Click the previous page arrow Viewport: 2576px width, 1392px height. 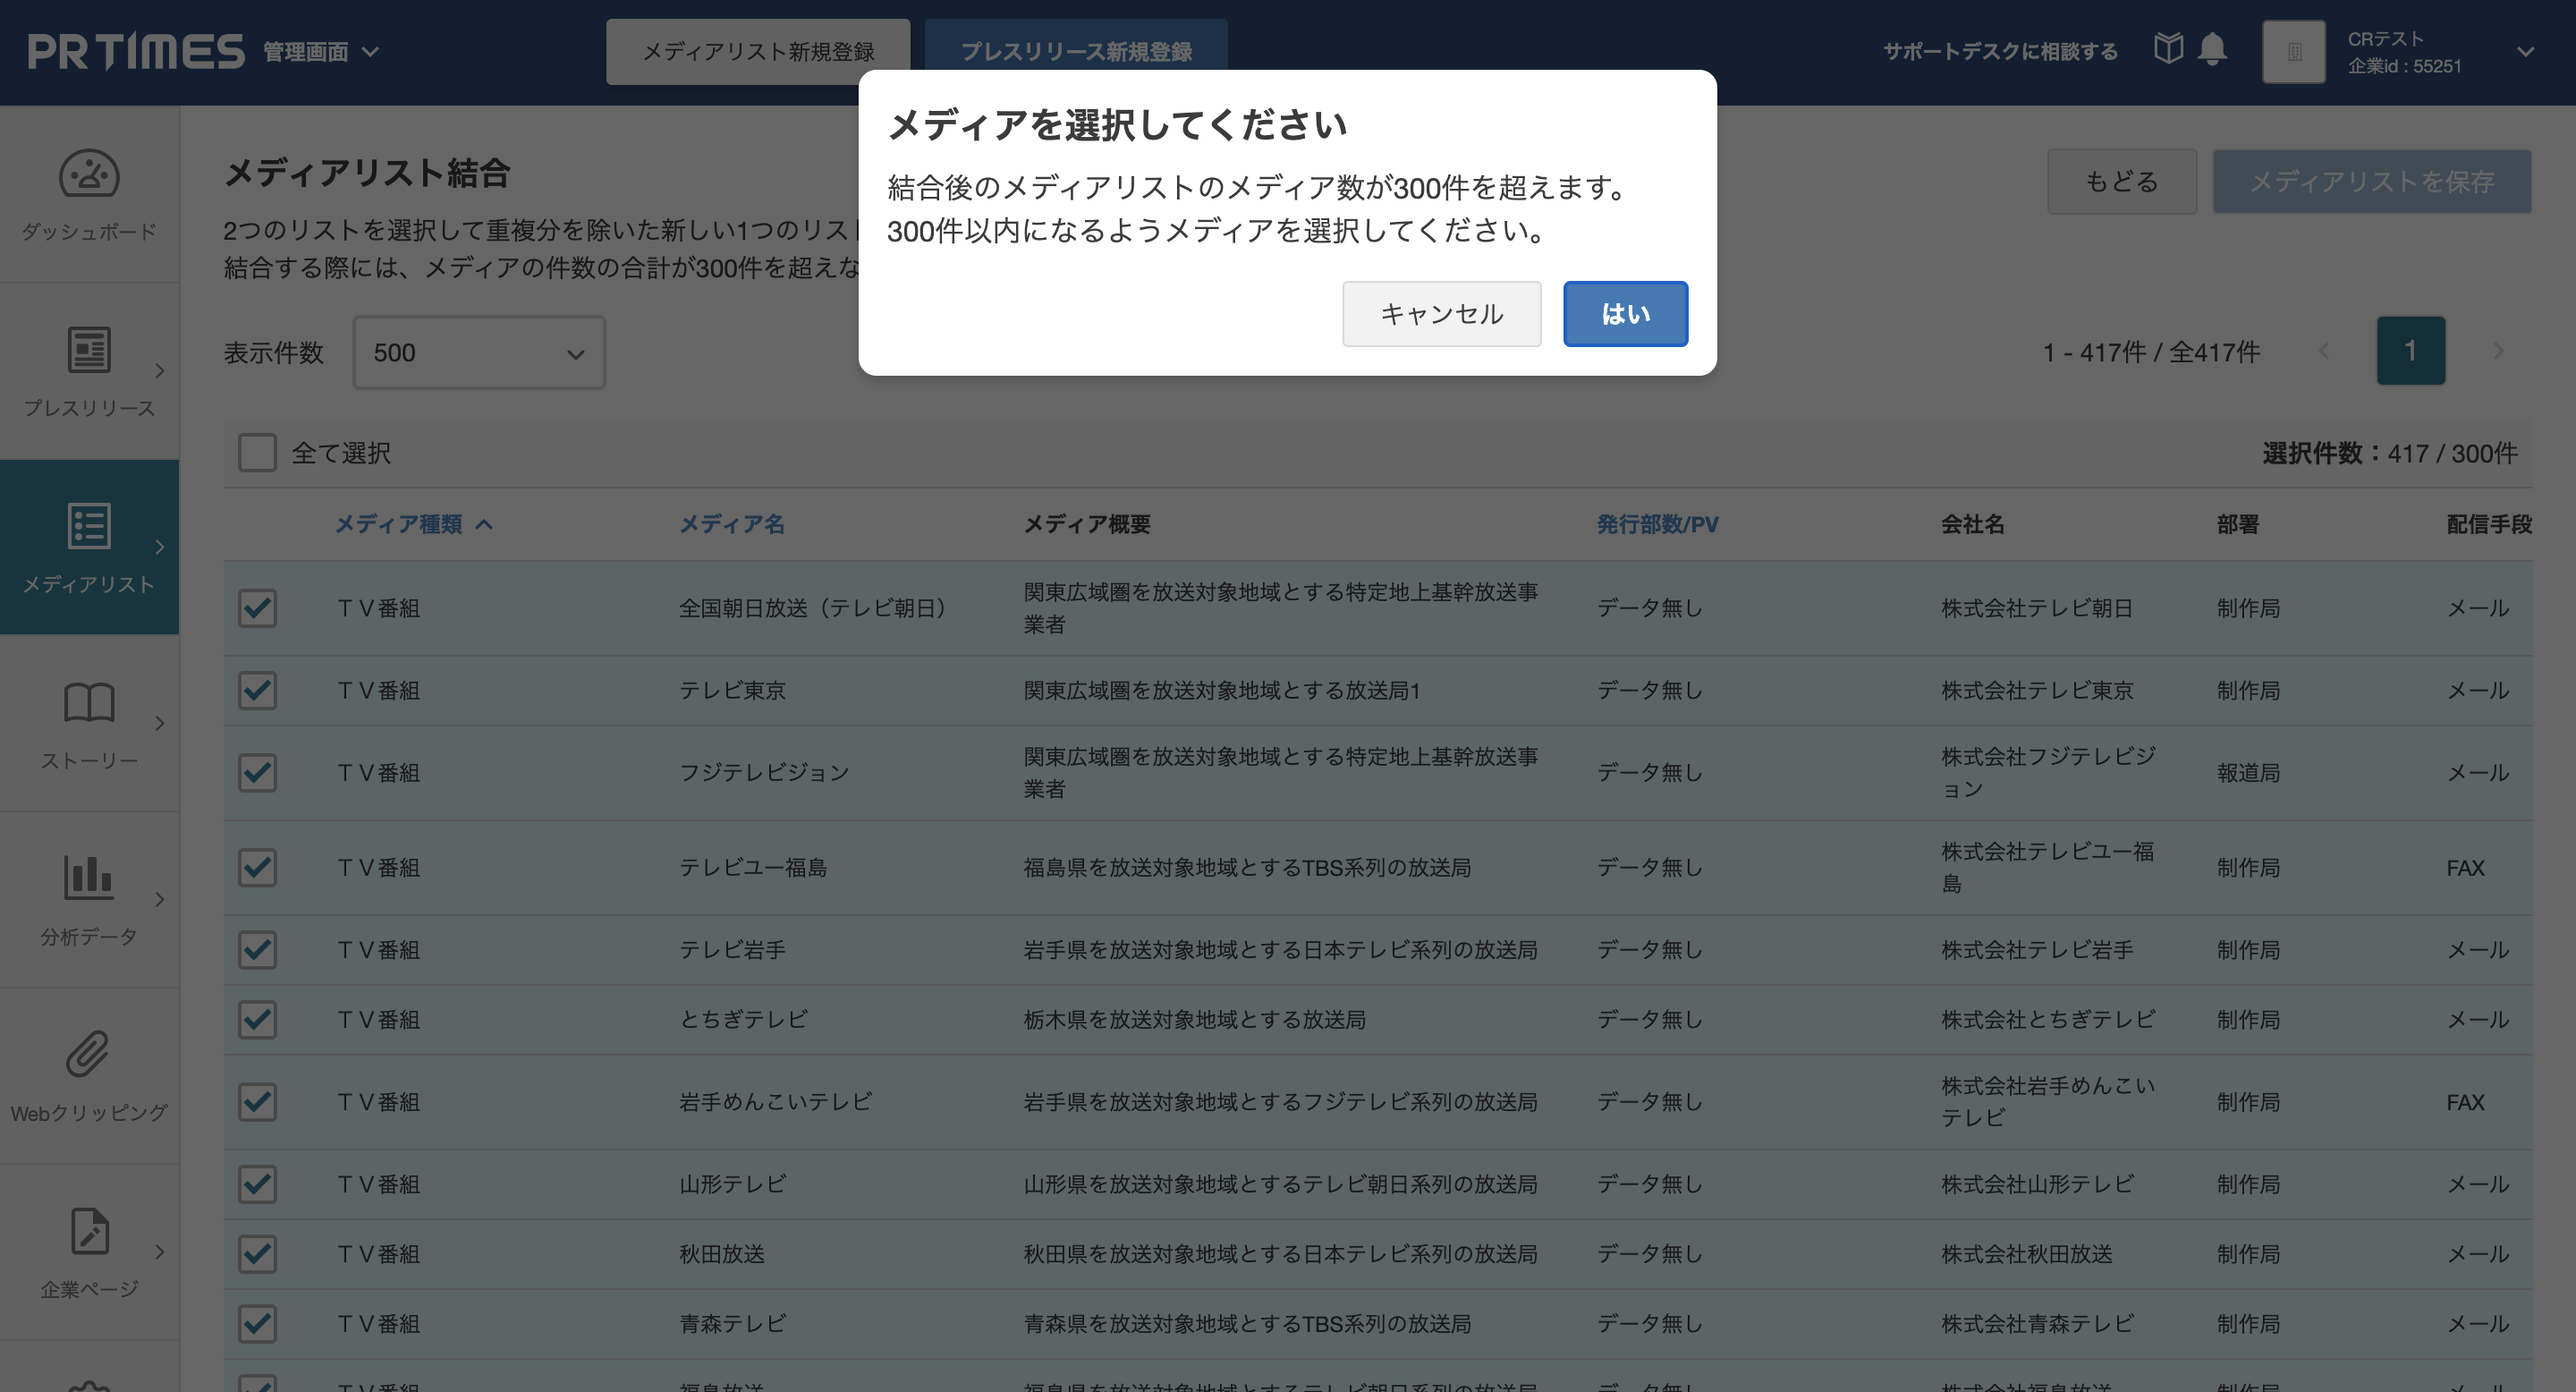click(x=2324, y=350)
